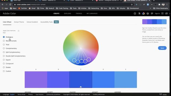Open the Privacy footer link
This screenshot has height=96, width=171.
[30, 94]
